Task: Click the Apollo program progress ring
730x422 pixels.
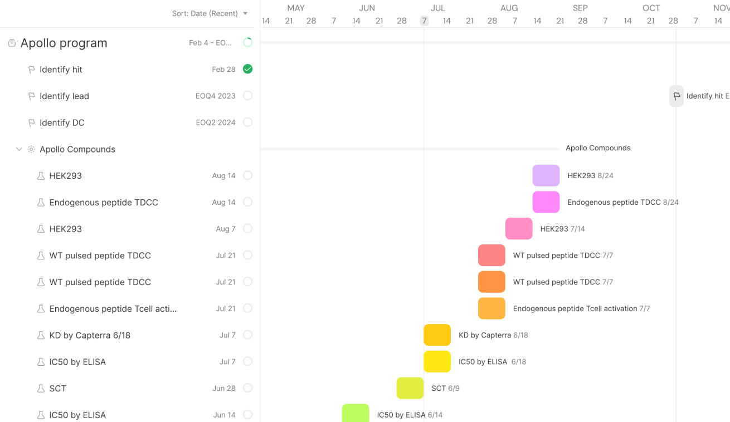Action: pyautogui.click(x=248, y=42)
